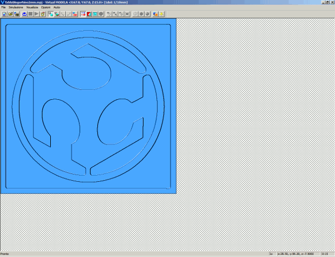The height and width of the screenshot is (257, 335).
Task: Open the Visualizza menu
Action: 32,7
